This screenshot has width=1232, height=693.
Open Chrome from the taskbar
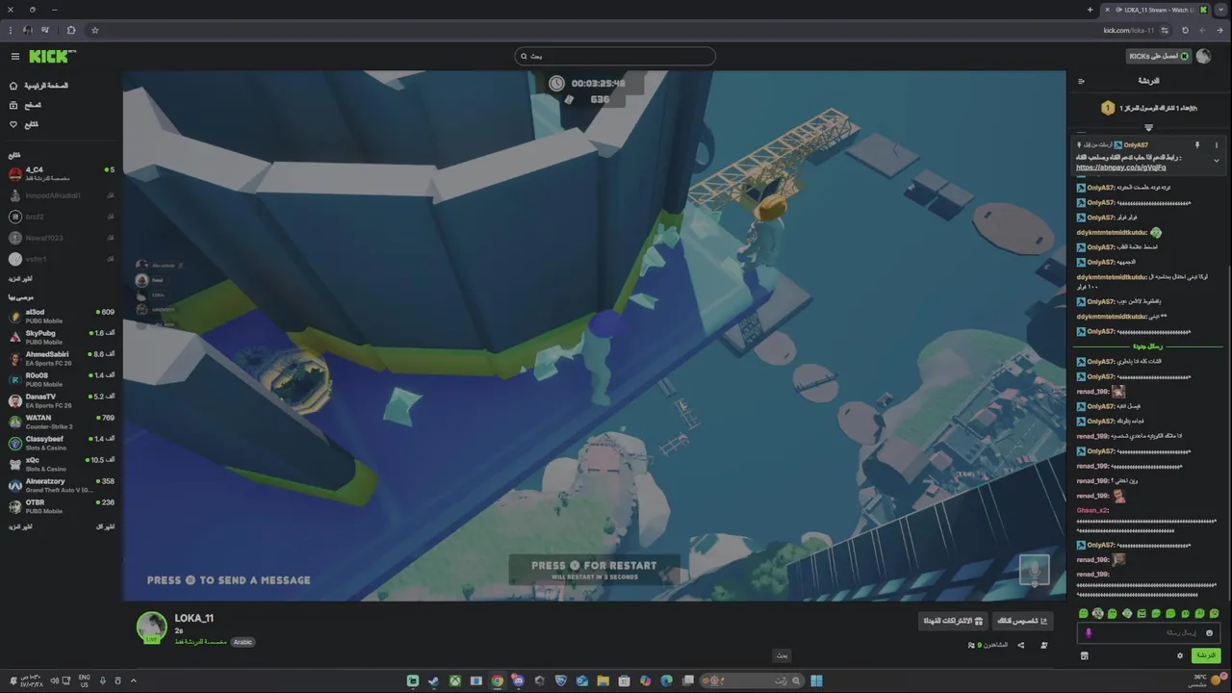[x=497, y=680]
